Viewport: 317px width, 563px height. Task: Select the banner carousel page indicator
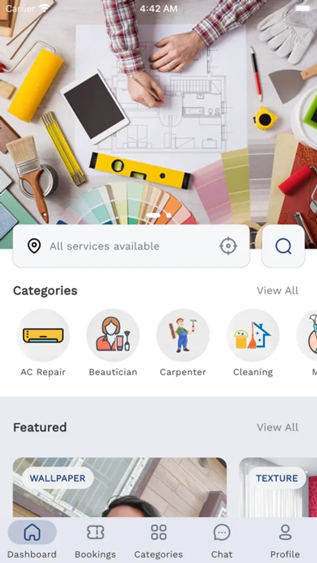[159, 215]
